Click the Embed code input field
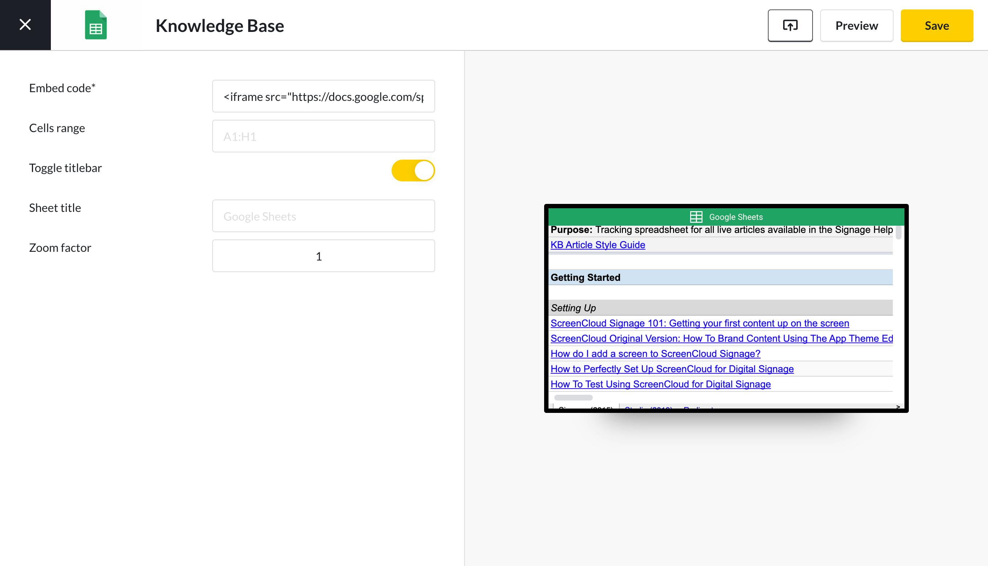Viewport: 988px width, 566px height. pyautogui.click(x=323, y=97)
